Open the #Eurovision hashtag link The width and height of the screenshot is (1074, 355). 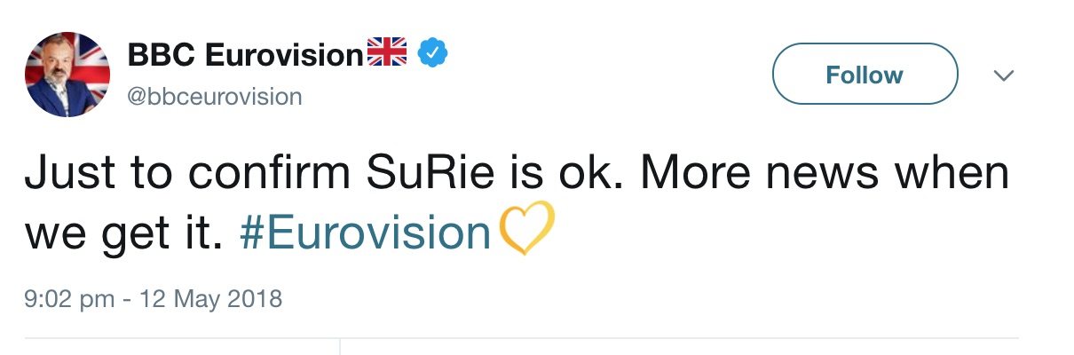point(365,233)
